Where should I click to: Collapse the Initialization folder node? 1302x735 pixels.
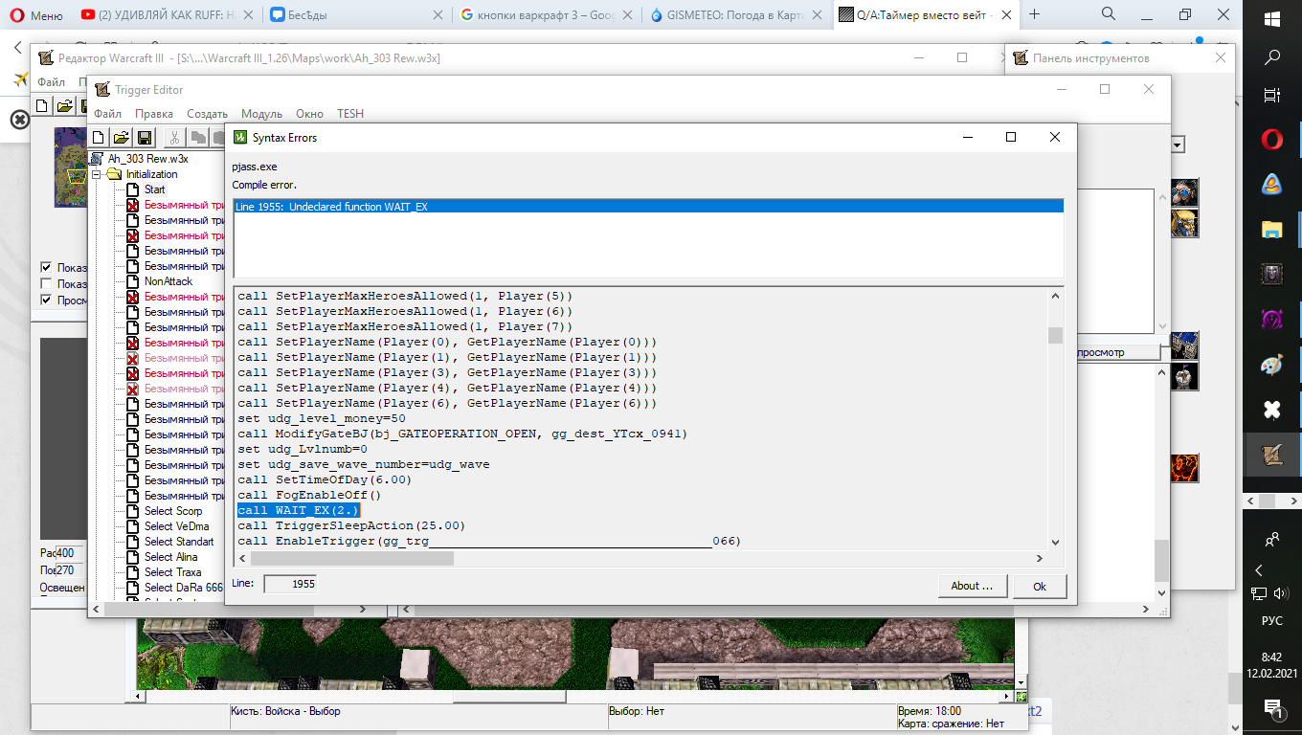tap(97, 174)
